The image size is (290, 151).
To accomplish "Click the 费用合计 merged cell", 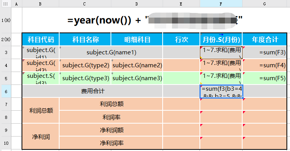I will [92, 91].
